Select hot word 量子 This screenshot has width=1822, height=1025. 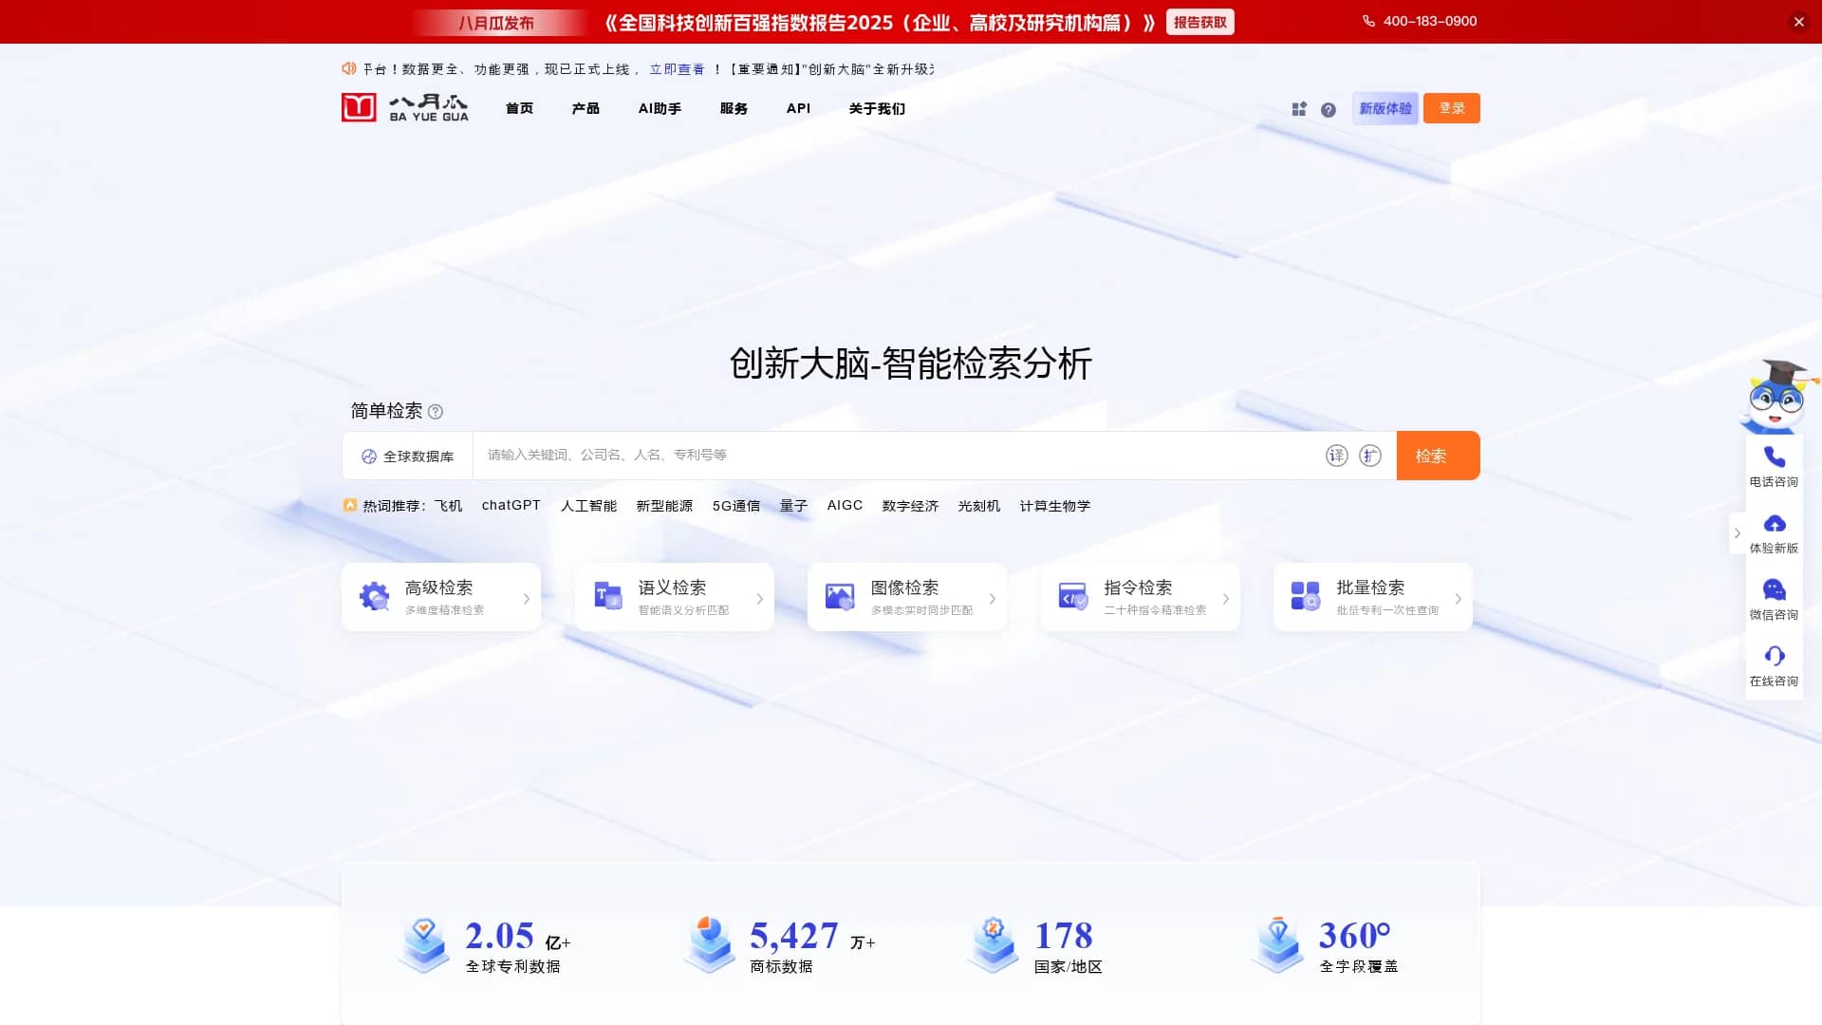click(x=793, y=506)
